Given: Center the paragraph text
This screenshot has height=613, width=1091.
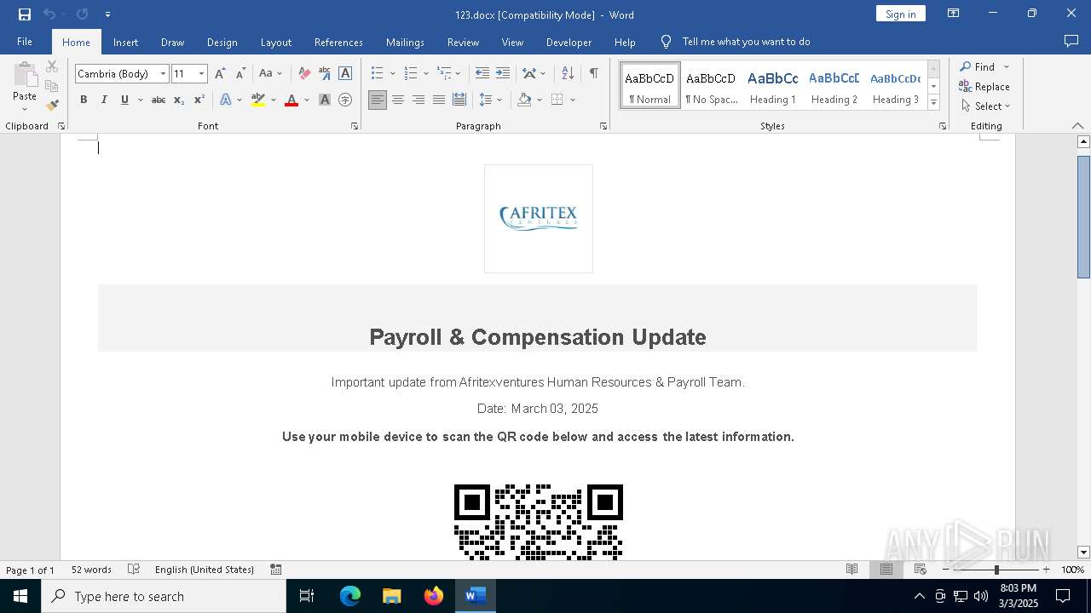Looking at the screenshot, I should 397,100.
